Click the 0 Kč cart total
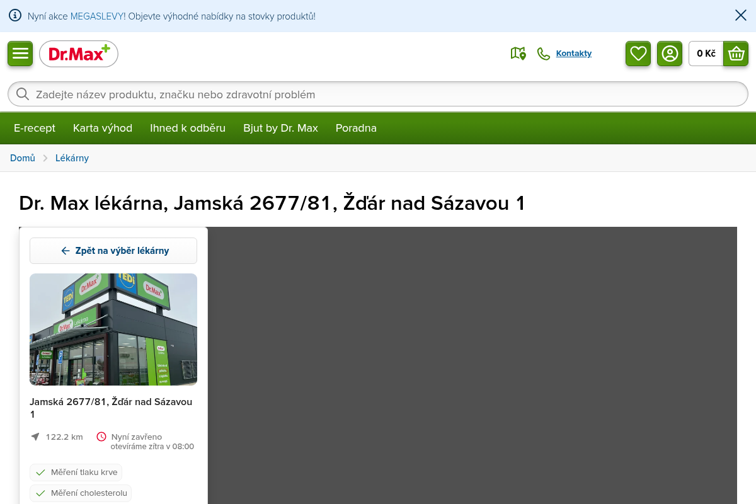Image resolution: width=756 pixels, height=504 pixels. click(706, 54)
